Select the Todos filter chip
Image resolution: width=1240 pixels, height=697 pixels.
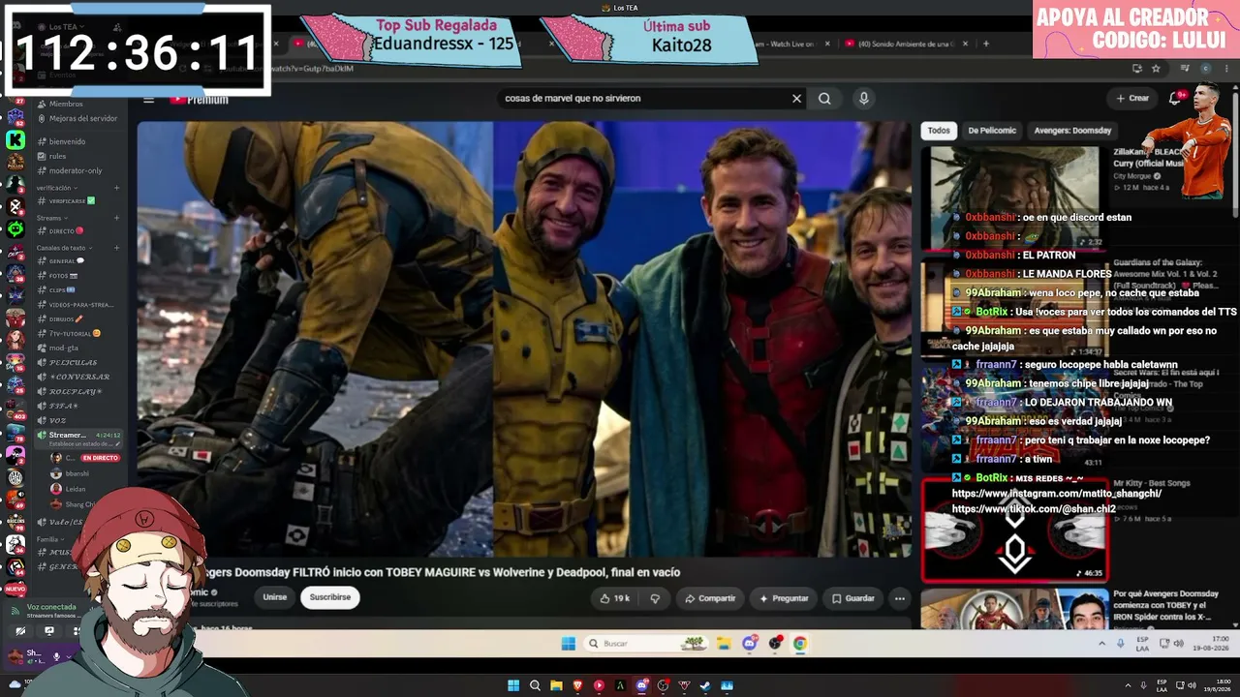[x=939, y=131]
